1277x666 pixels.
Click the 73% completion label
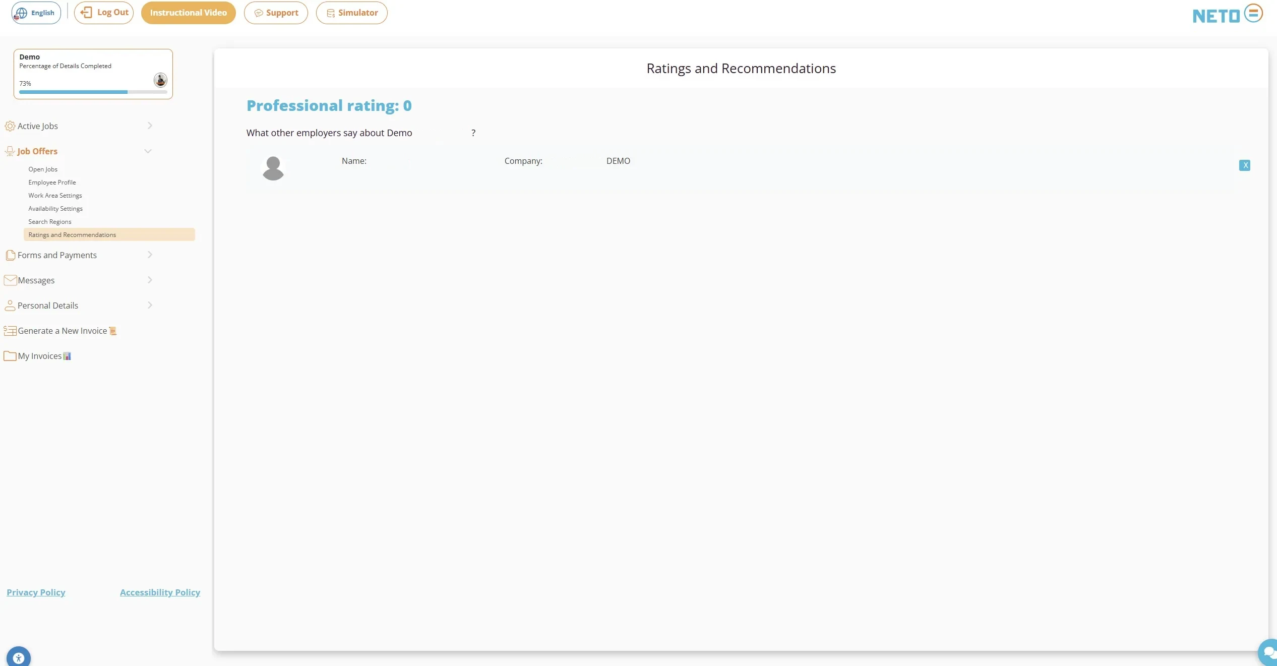pyautogui.click(x=25, y=84)
